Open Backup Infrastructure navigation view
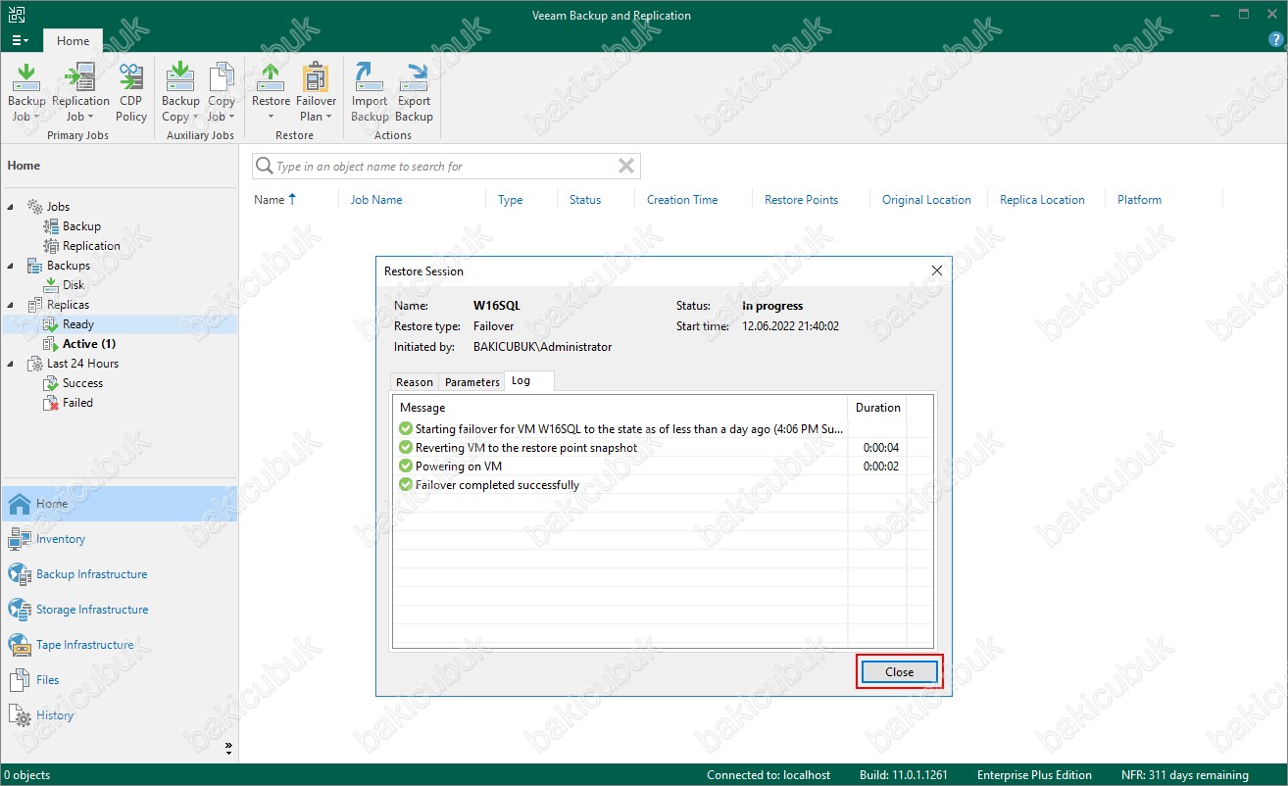Screen dimensions: 1288x786 91,574
